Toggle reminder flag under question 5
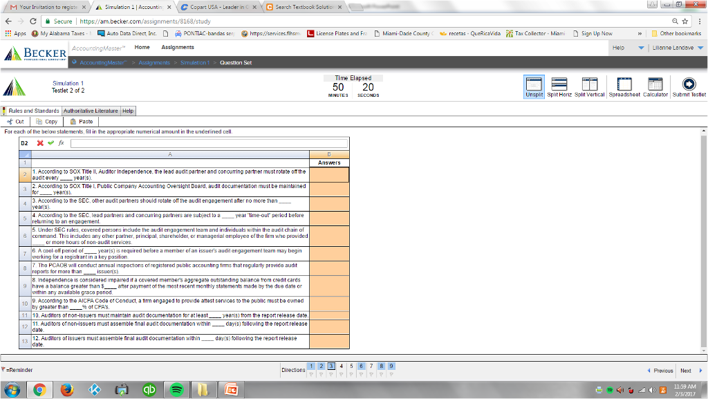The height and width of the screenshot is (399, 708). [351, 374]
